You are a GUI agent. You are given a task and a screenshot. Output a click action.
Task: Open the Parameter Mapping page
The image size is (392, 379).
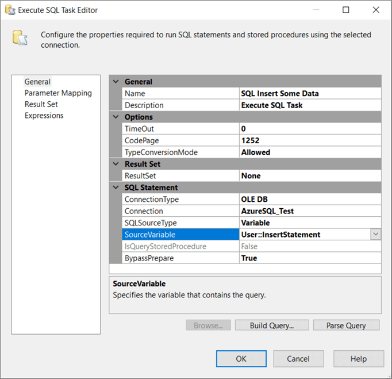click(57, 93)
